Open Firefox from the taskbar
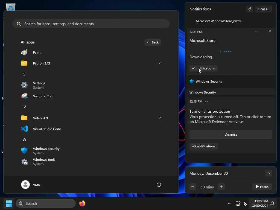Image resolution: width=280 pixels, height=210 pixels. (x=82, y=203)
